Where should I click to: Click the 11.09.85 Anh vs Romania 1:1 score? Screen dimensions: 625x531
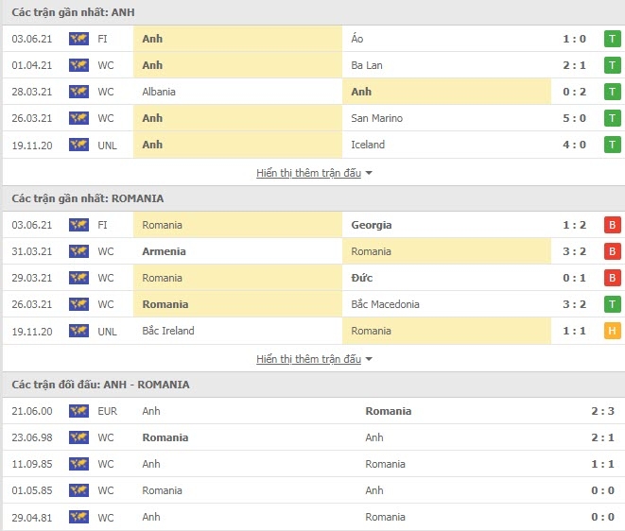[602, 464]
